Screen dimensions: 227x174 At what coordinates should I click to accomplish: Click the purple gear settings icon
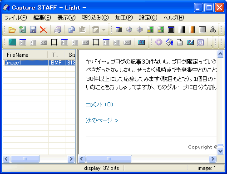(x=158, y=42)
